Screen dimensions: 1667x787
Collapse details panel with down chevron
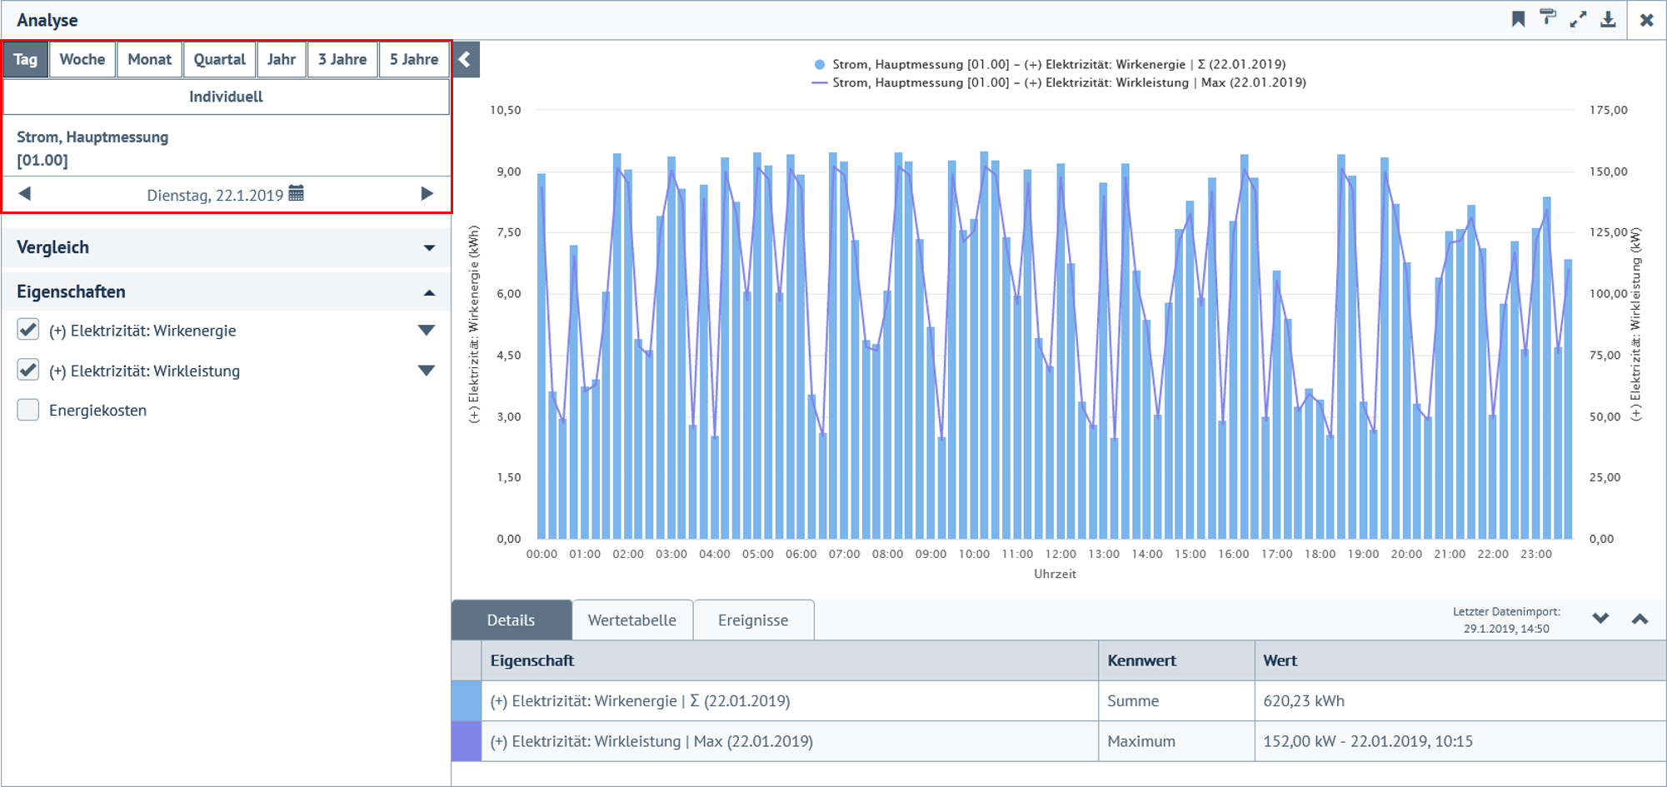point(1600,619)
